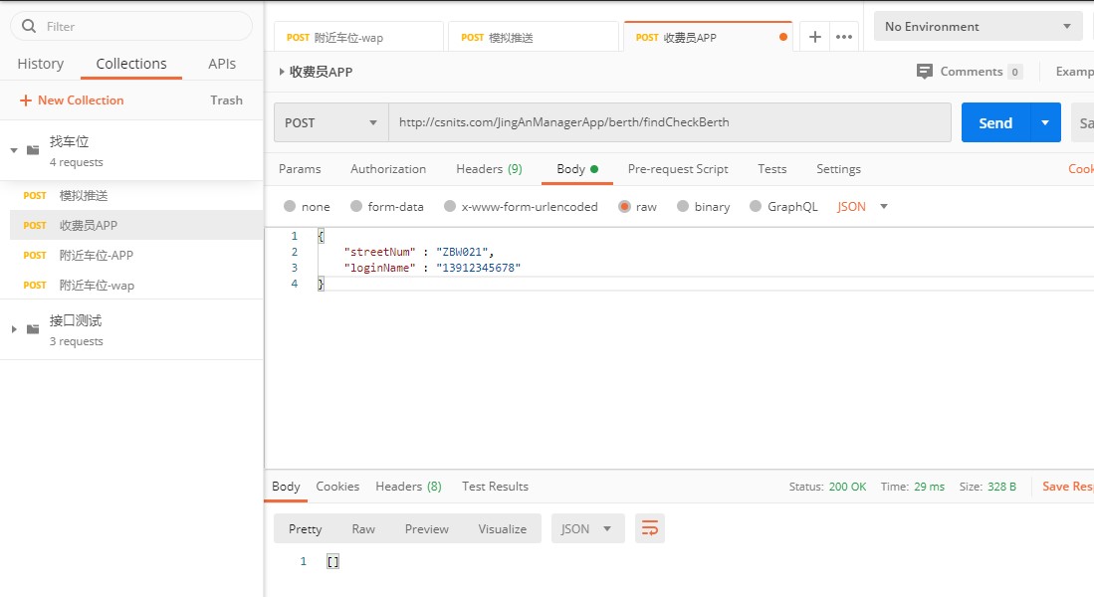
Task: Select the form-data body type
Action: pos(354,207)
